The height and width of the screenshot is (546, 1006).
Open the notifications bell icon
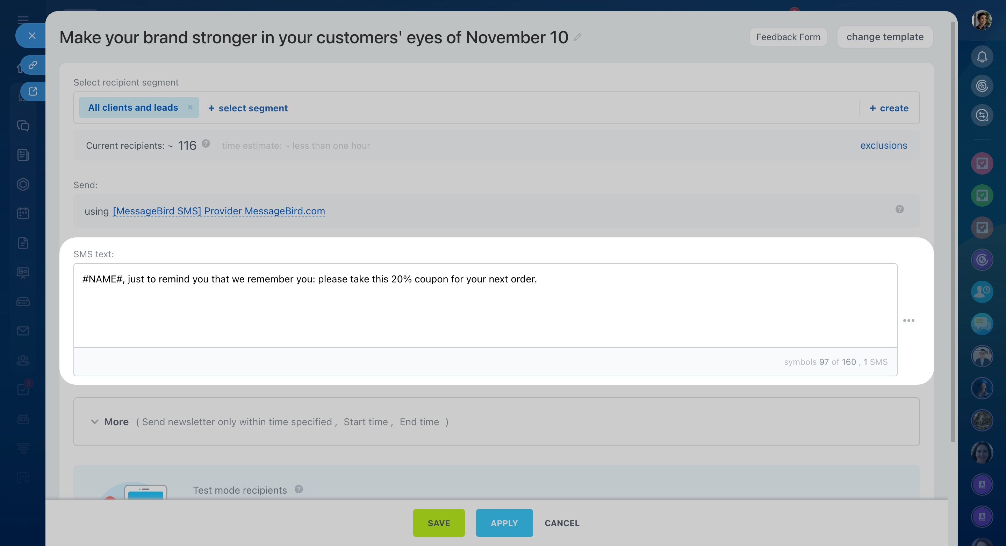(x=982, y=57)
